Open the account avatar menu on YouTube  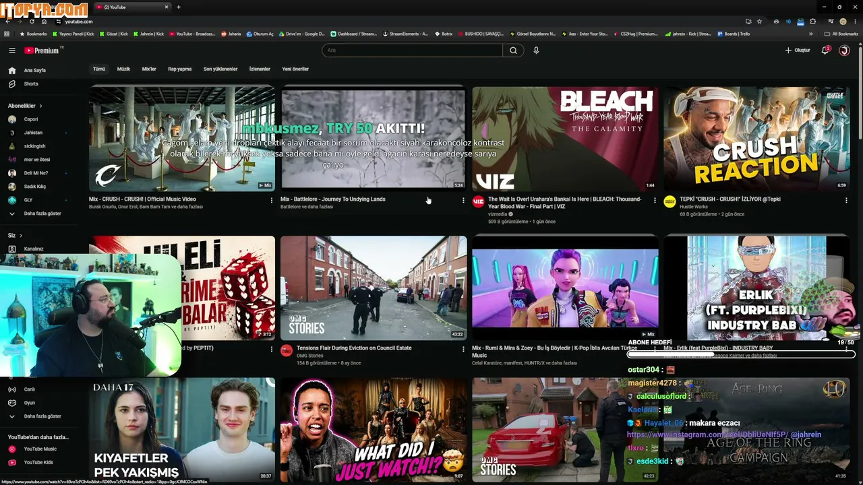(844, 51)
